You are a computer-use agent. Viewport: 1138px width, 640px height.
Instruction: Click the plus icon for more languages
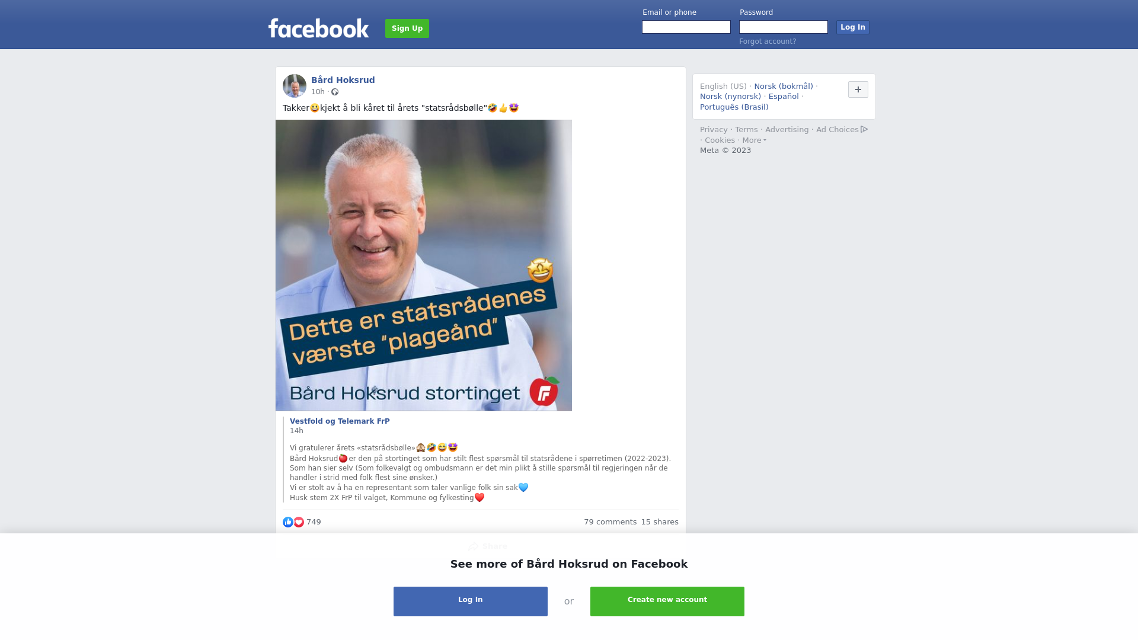(858, 89)
